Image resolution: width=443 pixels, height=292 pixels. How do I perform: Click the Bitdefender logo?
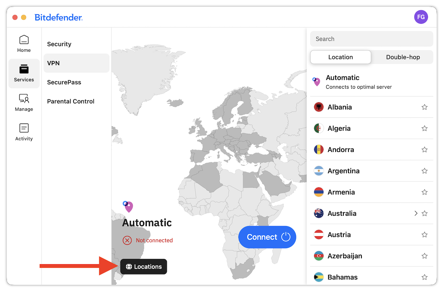point(59,17)
